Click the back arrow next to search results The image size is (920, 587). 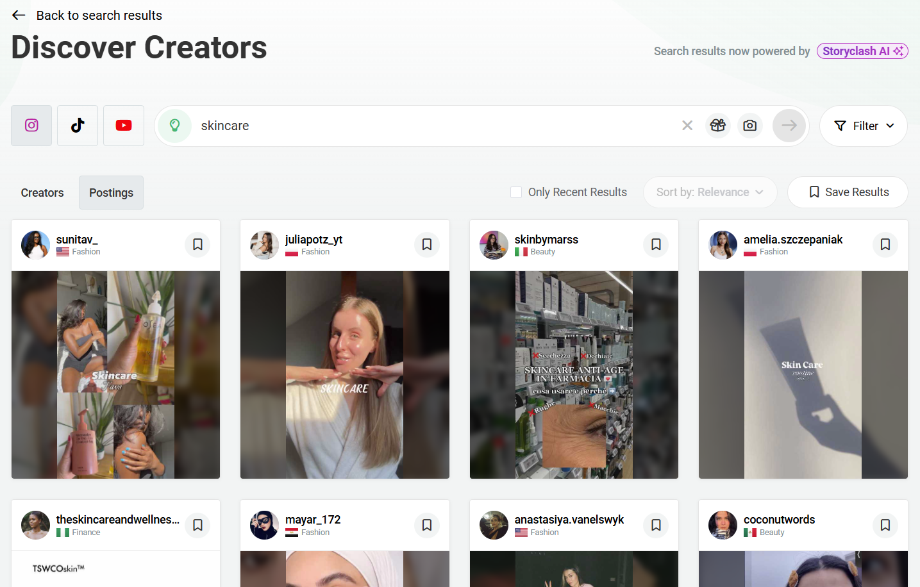click(x=18, y=15)
